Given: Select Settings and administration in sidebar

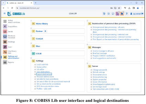Looking at the screenshot, I should click(11, 57).
